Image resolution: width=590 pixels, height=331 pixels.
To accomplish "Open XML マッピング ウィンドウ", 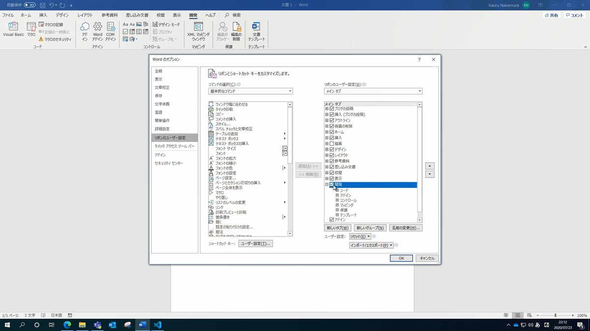I will tap(198, 31).
